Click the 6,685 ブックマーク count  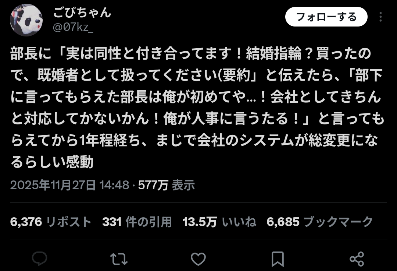(320, 222)
